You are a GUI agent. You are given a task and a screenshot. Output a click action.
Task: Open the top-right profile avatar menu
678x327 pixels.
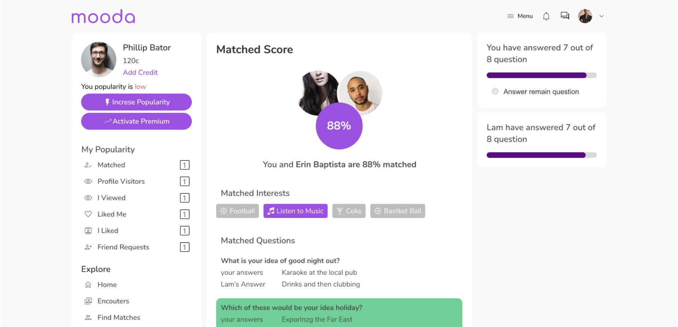point(585,16)
